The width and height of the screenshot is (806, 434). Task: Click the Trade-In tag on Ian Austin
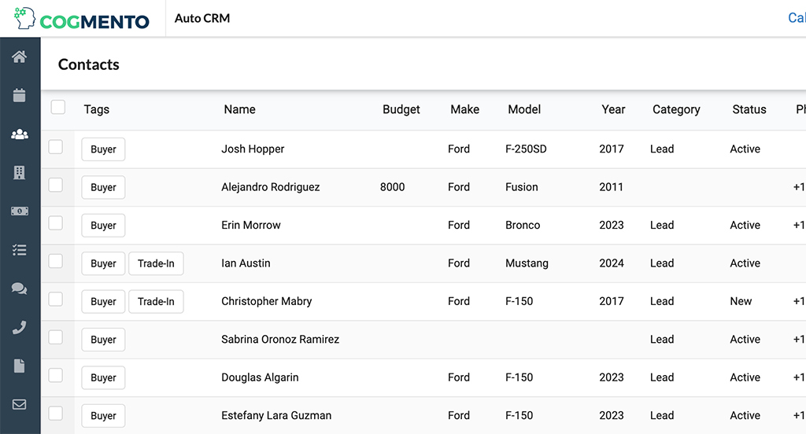click(156, 263)
